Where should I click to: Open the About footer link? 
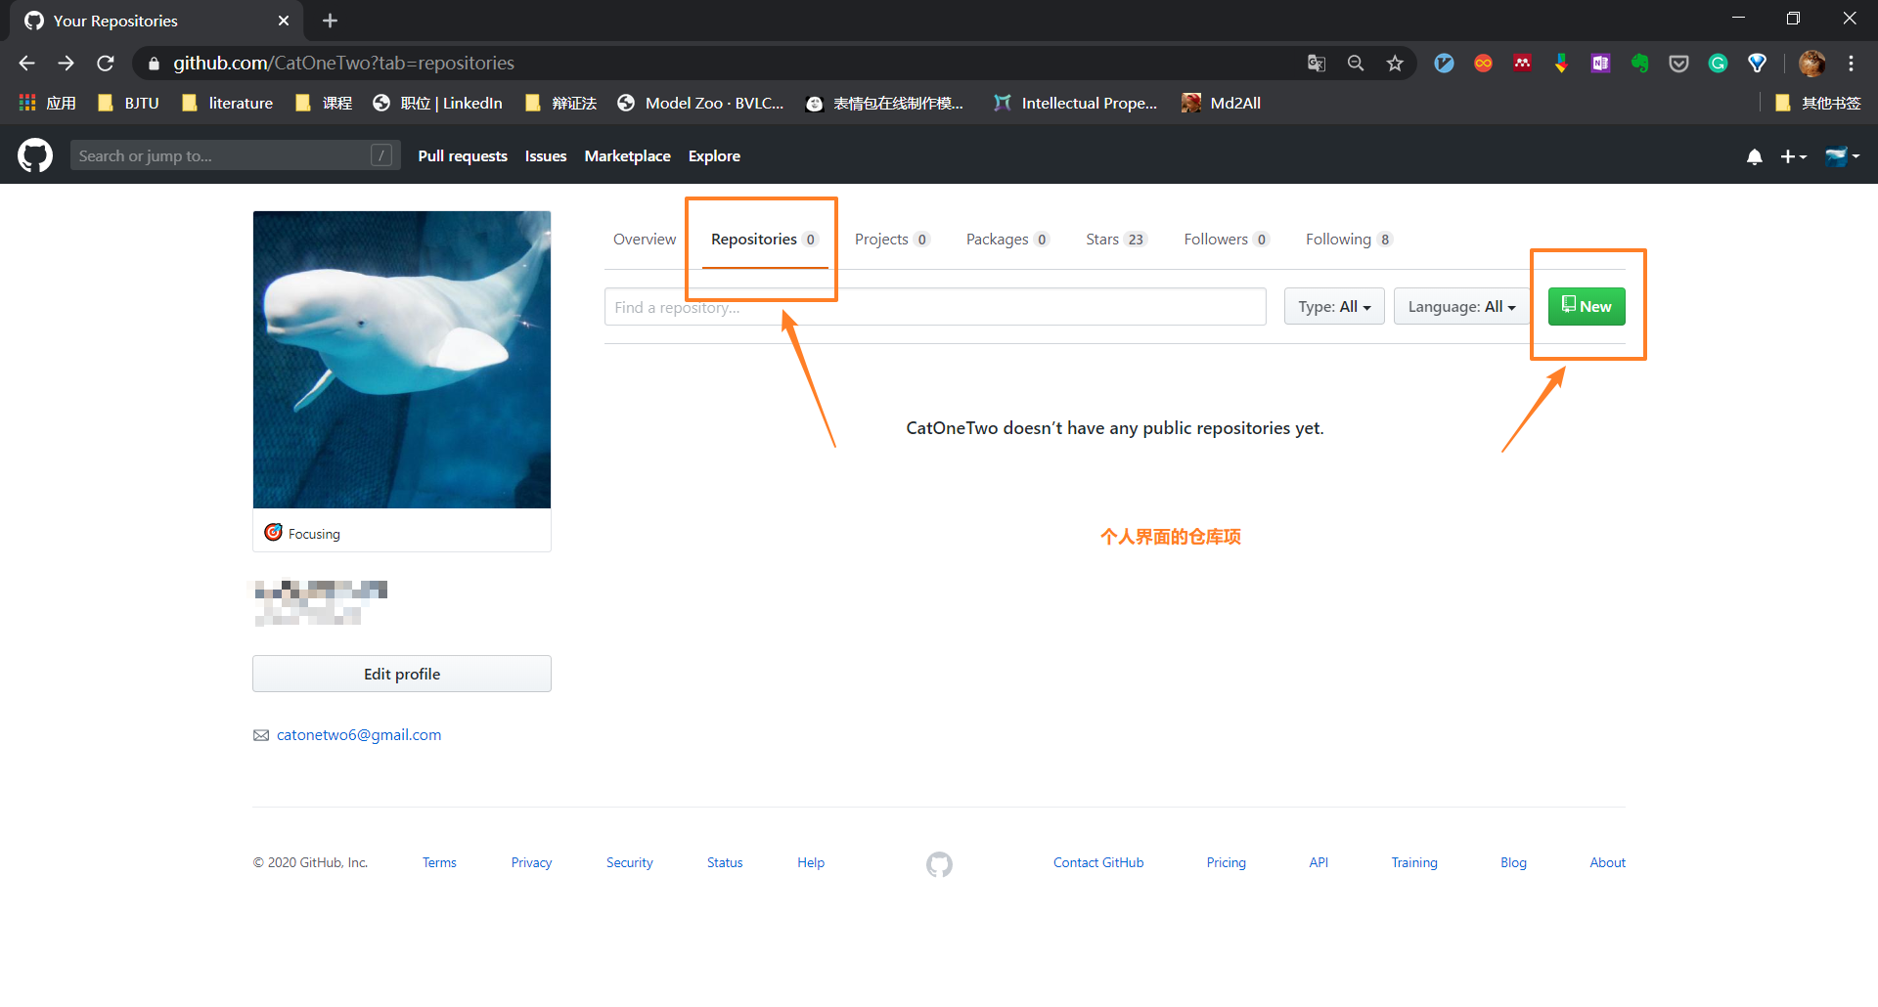tap(1607, 862)
